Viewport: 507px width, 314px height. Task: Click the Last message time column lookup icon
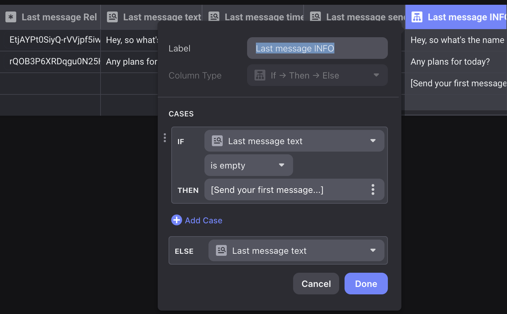tap(214, 17)
